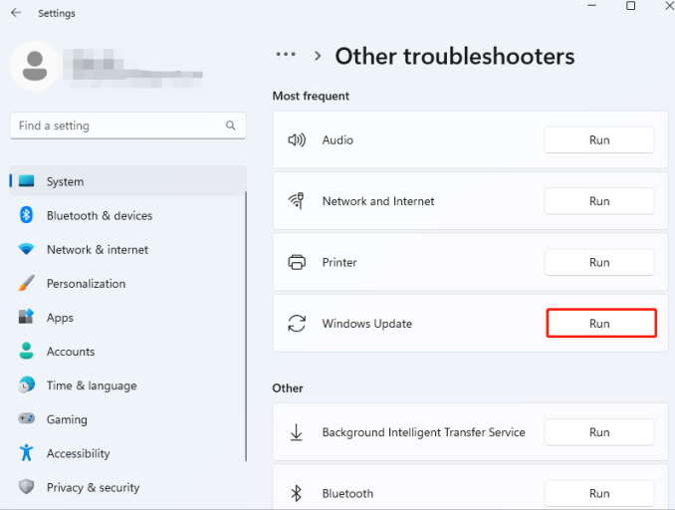Click the Bluetooth & devices icon
This screenshot has width=675, height=510.
[27, 215]
